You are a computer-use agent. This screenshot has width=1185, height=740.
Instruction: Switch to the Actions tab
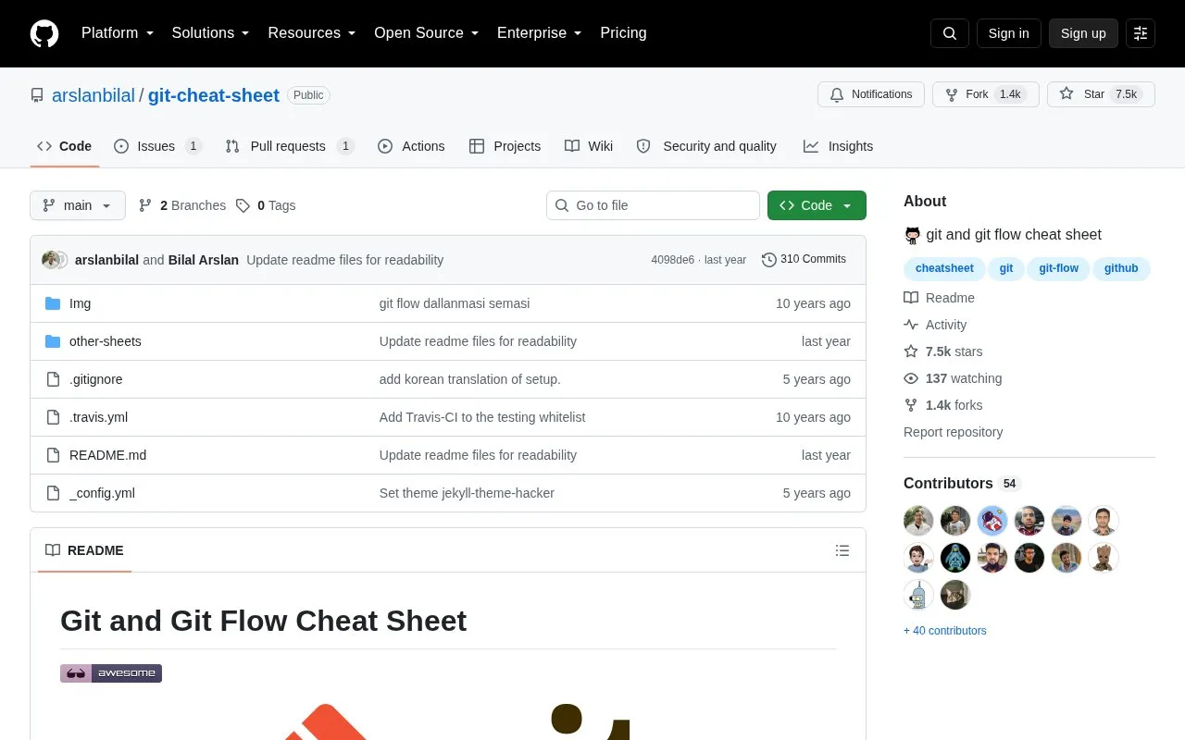click(x=411, y=146)
